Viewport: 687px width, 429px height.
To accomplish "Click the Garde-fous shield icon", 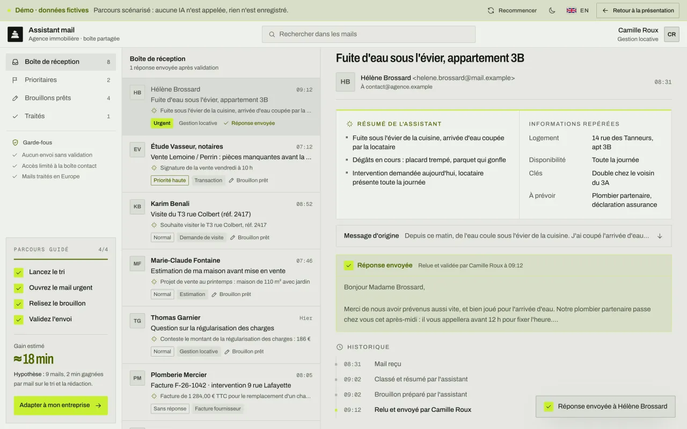I will (x=16, y=143).
